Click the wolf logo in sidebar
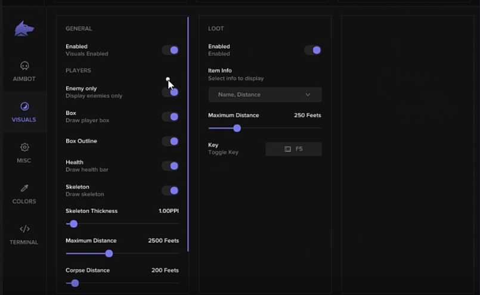480x295 pixels. coord(24,29)
